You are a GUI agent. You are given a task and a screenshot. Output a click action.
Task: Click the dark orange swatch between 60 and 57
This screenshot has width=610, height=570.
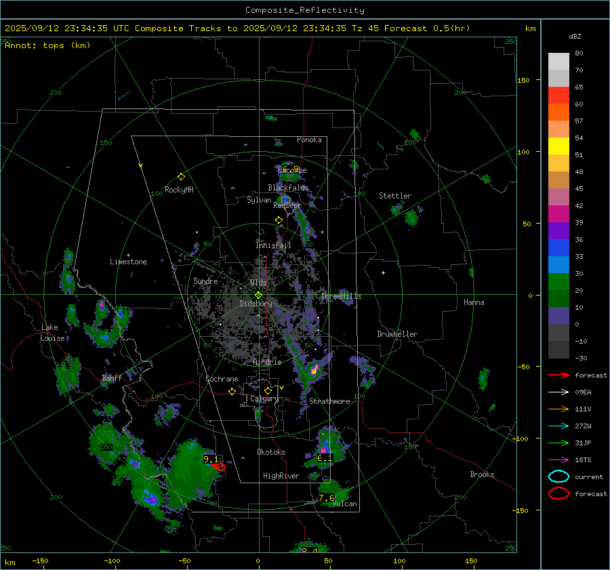[558, 113]
